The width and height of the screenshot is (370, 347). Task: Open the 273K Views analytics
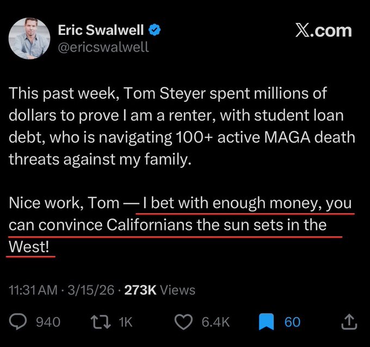point(160,290)
